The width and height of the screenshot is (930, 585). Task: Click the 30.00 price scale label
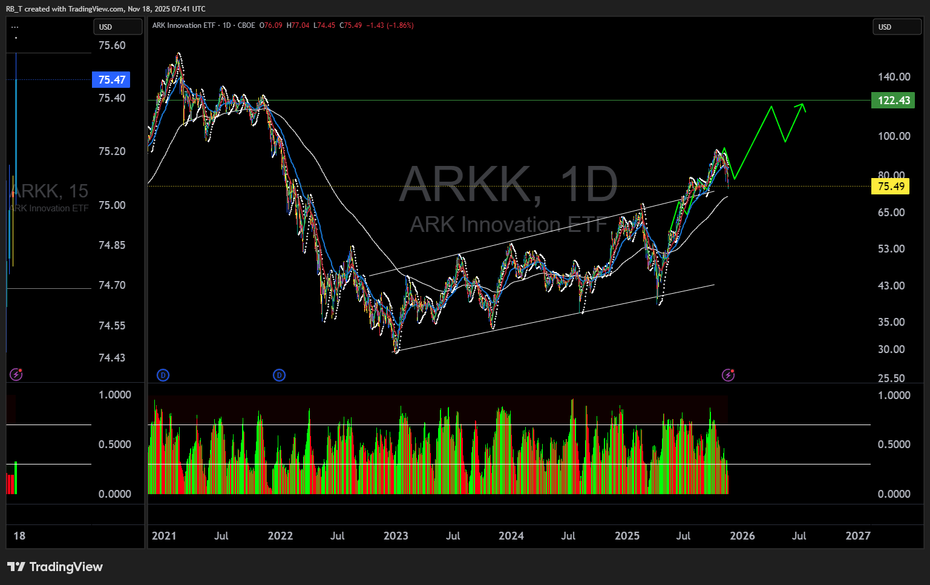pyautogui.click(x=891, y=349)
